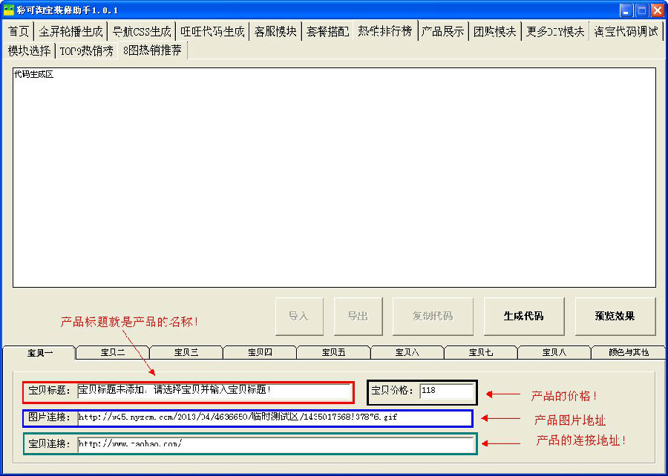This screenshot has height=476, width=668.
Task: Focus the 宝贝标题 input field
Action: [214, 390]
